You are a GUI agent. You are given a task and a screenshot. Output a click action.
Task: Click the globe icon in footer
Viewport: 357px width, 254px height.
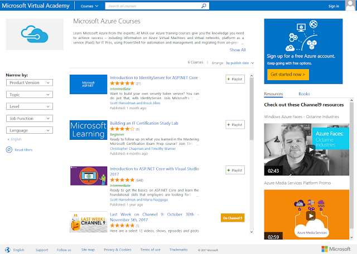point(8,250)
